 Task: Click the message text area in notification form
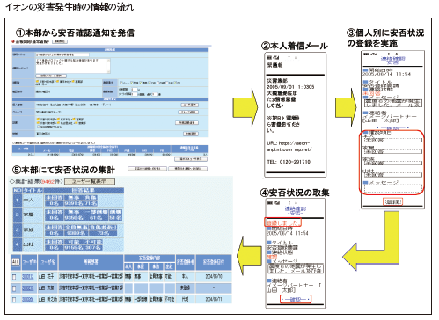click(x=73, y=65)
